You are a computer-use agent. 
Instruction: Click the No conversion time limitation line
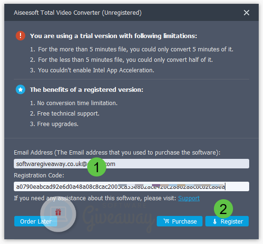pos(74,103)
